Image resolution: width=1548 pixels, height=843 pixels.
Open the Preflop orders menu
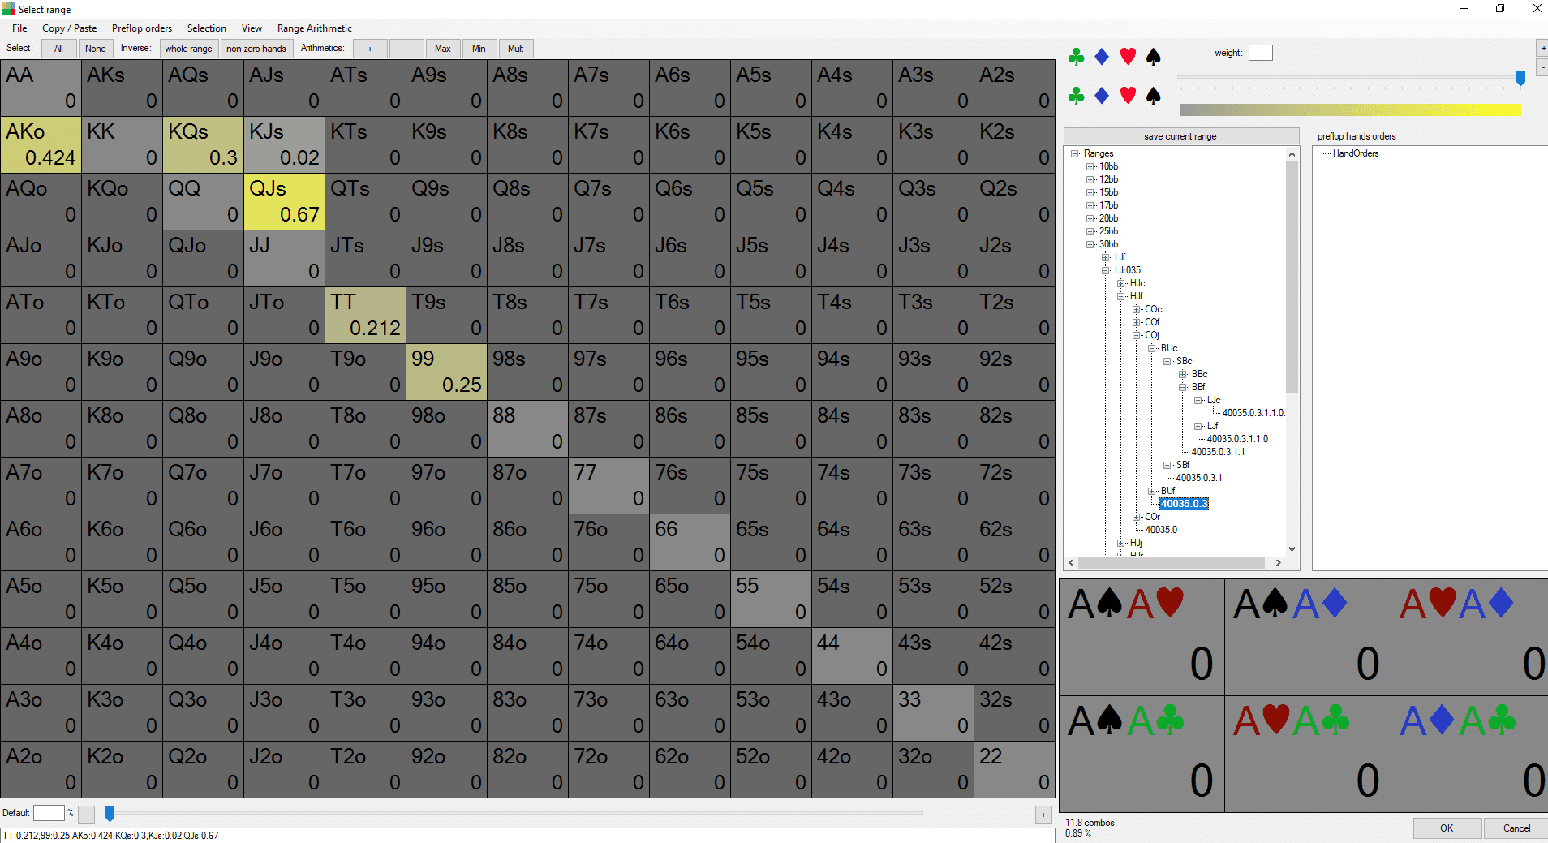click(142, 28)
